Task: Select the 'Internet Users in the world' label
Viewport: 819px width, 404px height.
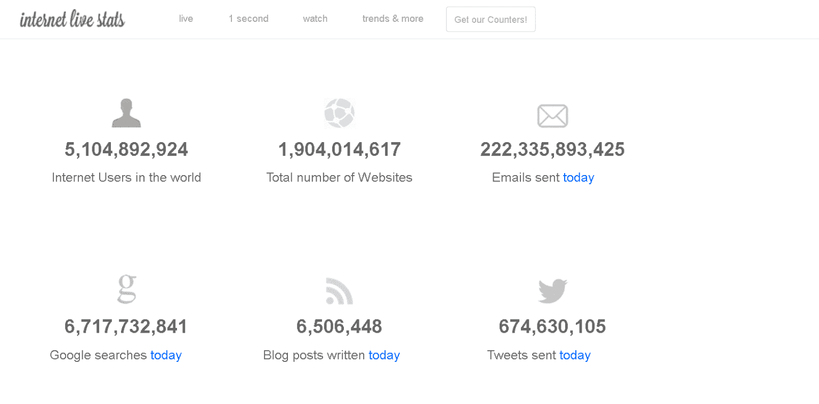Action: coord(126,177)
